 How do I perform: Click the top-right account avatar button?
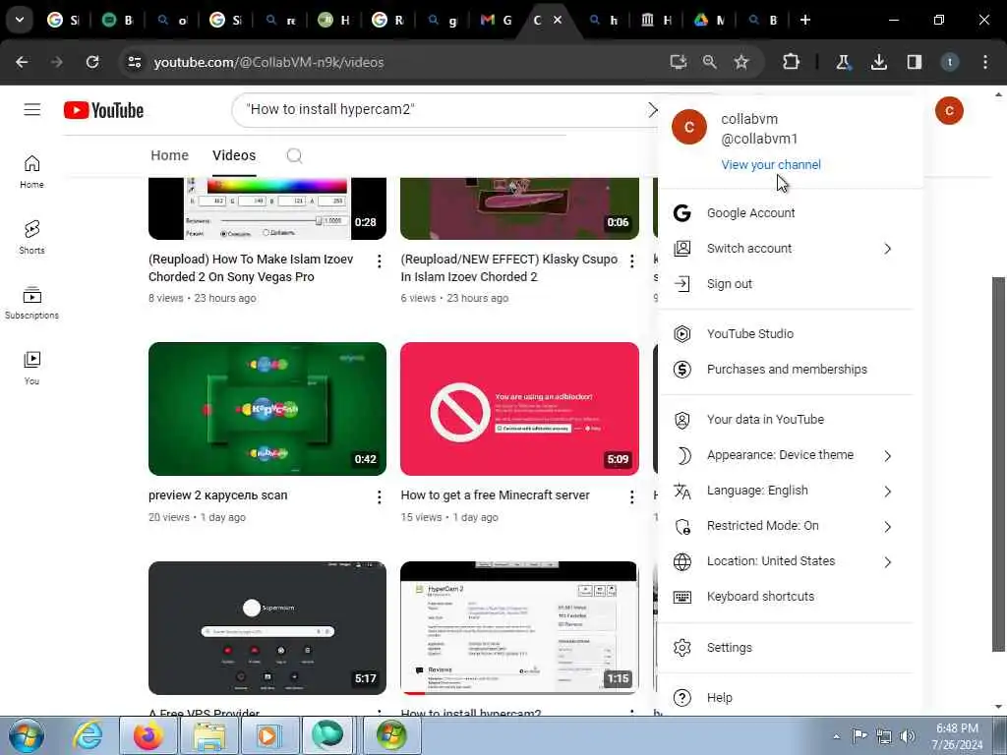(x=949, y=110)
